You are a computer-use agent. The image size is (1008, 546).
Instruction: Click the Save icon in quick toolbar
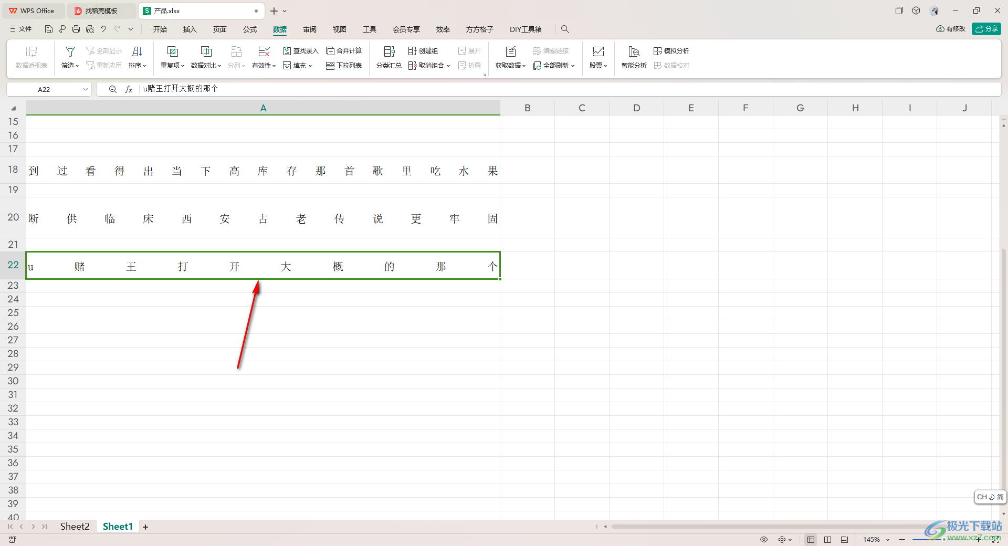coord(49,29)
